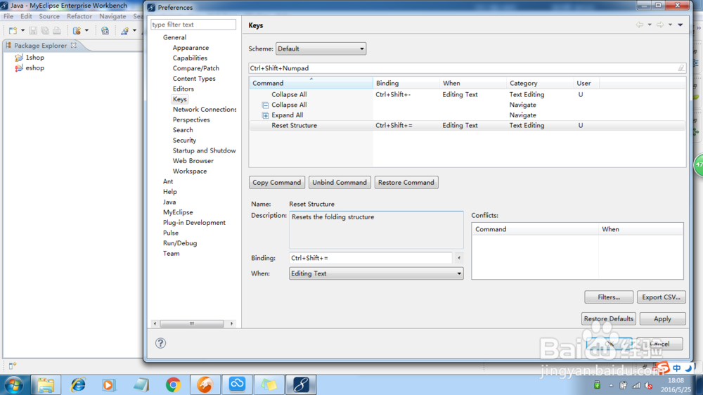Open the Navigate menu
703x395 pixels.
point(112,16)
